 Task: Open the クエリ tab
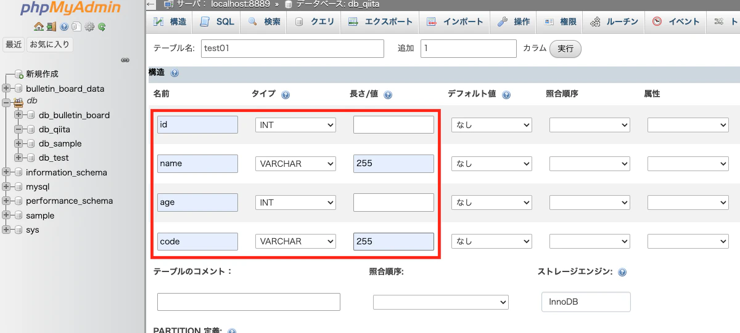[314, 22]
